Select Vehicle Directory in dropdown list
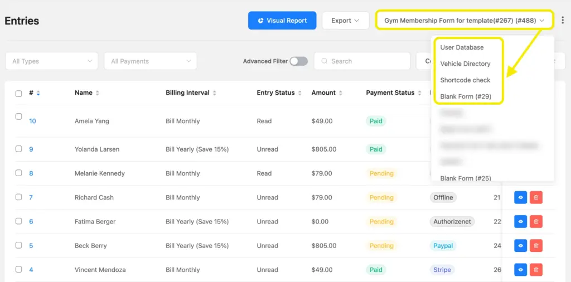 click(x=465, y=64)
